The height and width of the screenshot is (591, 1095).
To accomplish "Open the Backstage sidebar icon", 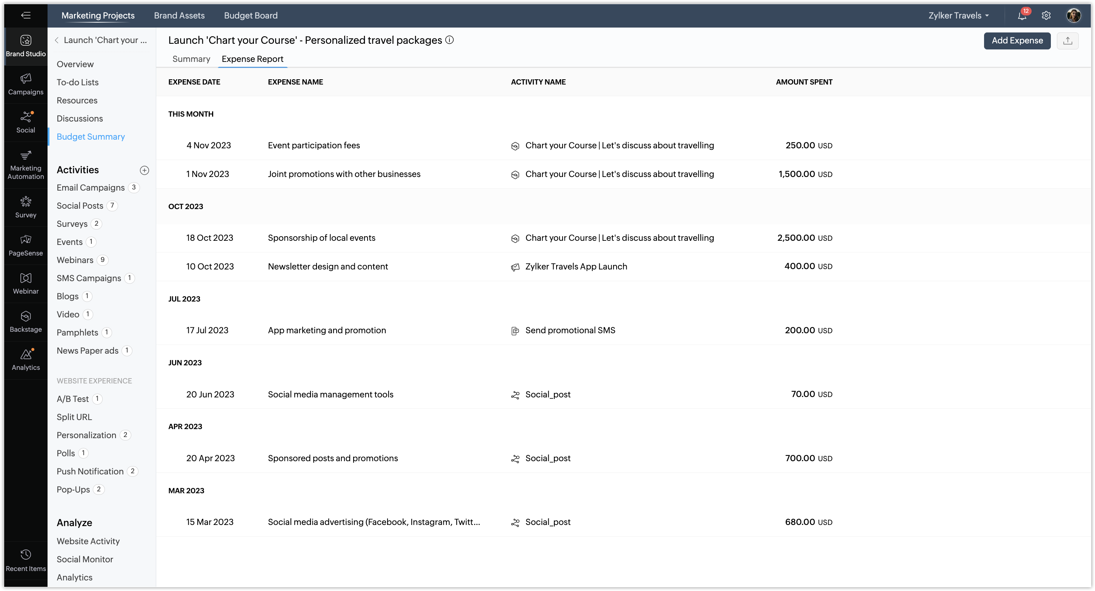I will point(26,322).
